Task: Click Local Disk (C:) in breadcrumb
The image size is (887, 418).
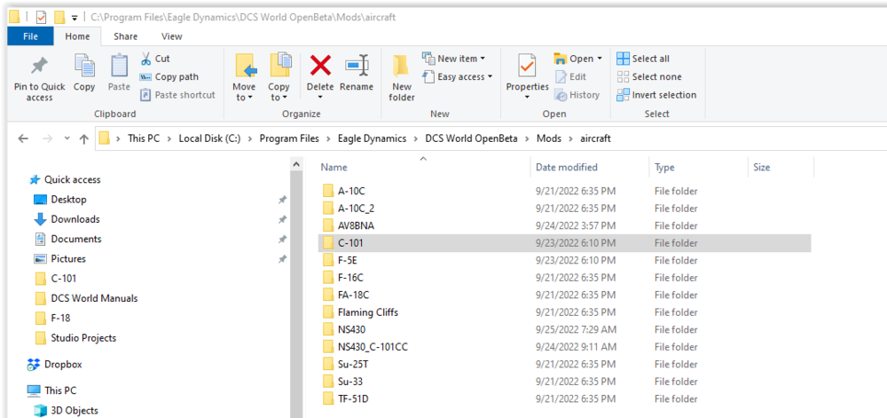Action: click(210, 138)
